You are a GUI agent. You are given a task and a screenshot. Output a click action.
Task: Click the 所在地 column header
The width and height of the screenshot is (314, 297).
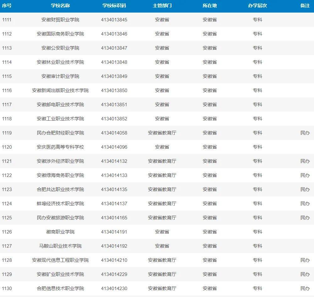pyautogui.click(x=210, y=6)
